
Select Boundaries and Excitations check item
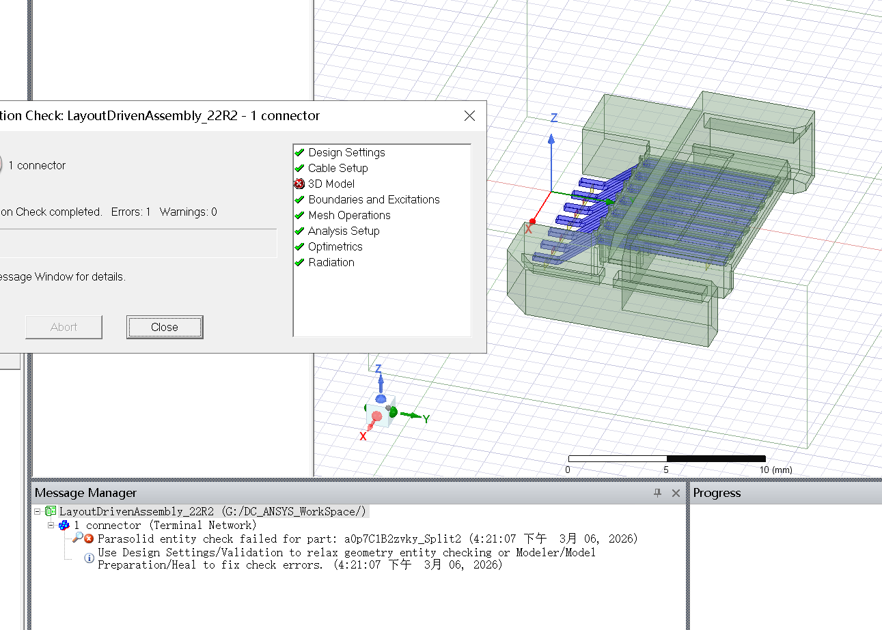374,199
